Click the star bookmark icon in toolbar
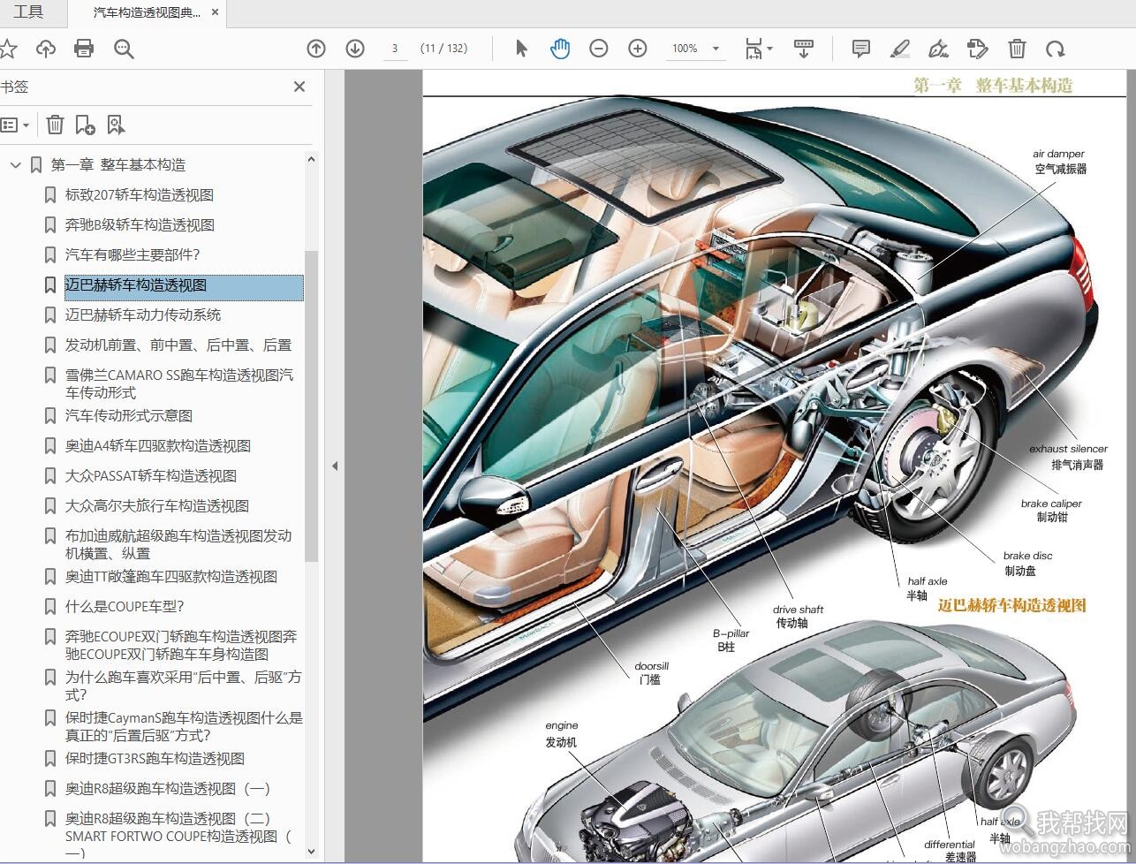1136x864 pixels. (x=7, y=49)
